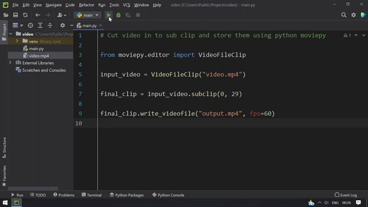Image resolution: width=368 pixels, height=207 pixels.
Task: Hide the Project panel with minus icon
Action: pos(71,25)
